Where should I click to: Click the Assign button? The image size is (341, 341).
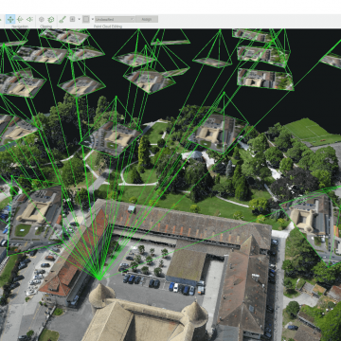coord(147,19)
